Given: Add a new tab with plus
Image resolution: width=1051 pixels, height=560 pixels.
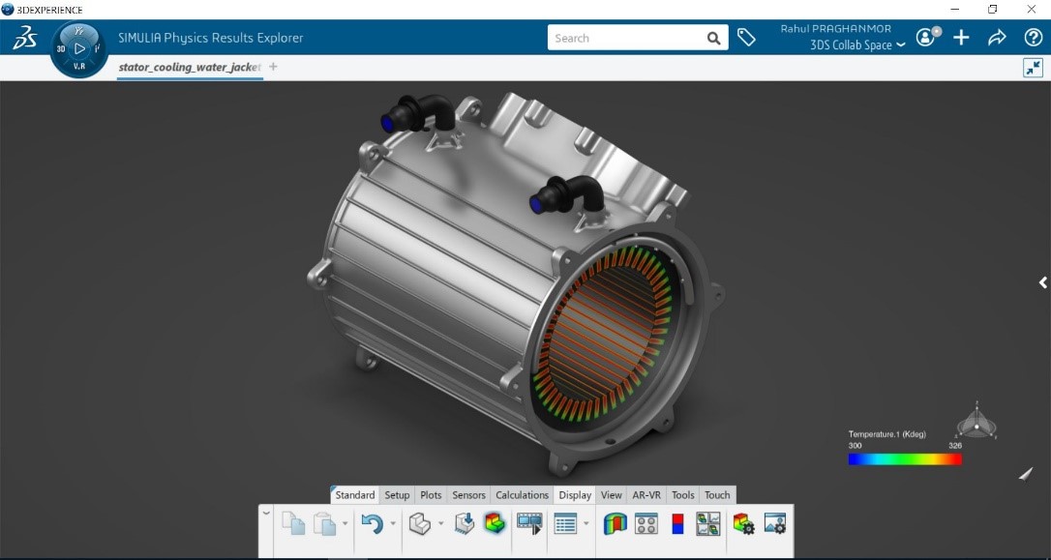Looking at the screenshot, I should (x=273, y=67).
